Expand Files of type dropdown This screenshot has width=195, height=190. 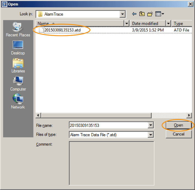[151, 135]
